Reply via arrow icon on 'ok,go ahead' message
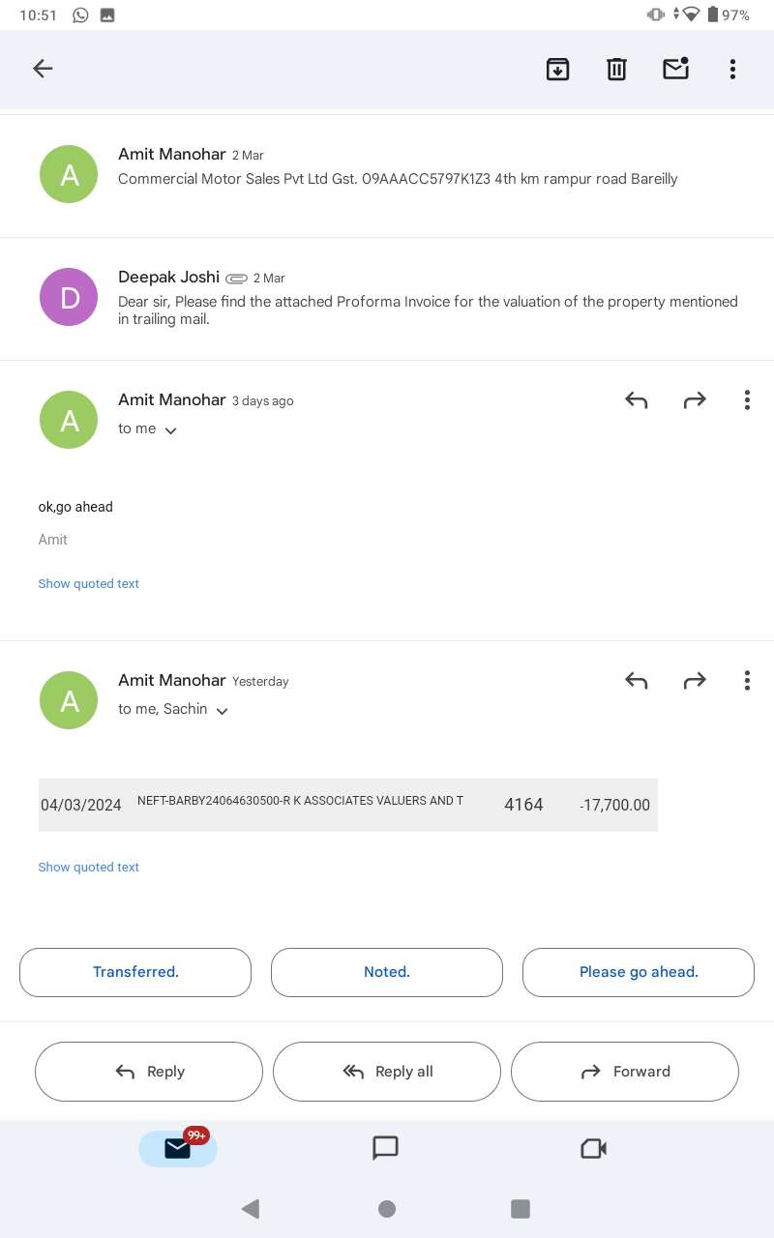The height and width of the screenshot is (1238, 774). coord(636,400)
